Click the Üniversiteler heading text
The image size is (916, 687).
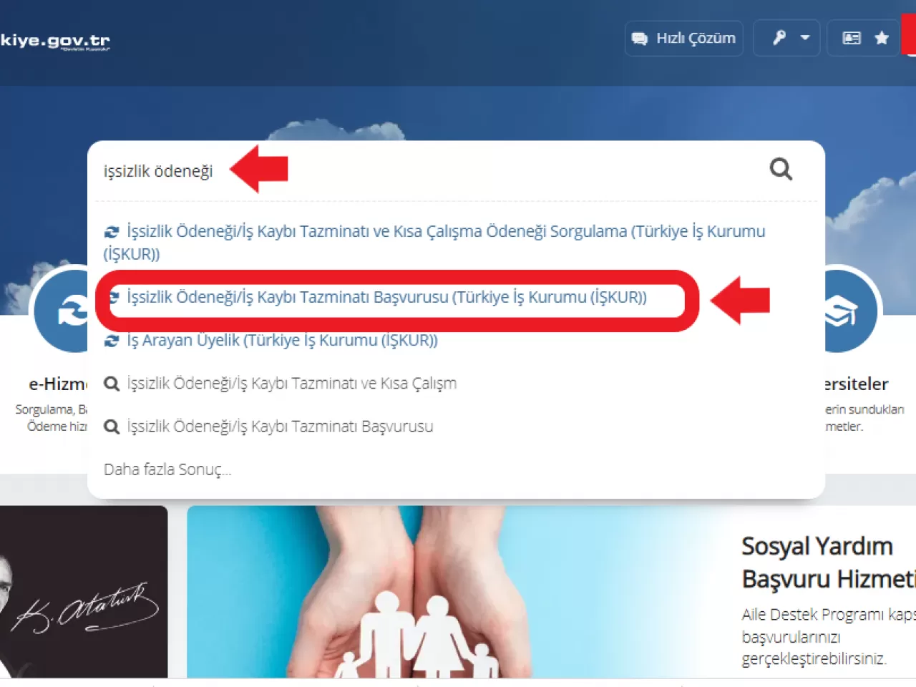(x=857, y=384)
